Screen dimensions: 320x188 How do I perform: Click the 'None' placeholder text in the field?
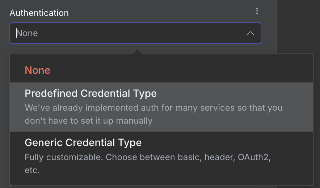click(x=28, y=33)
